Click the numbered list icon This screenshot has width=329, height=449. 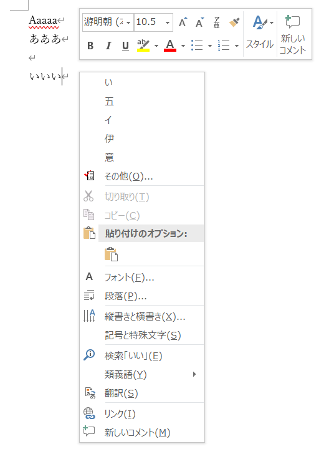click(224, 46)
